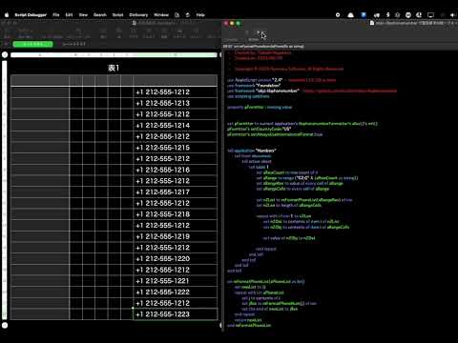Click the bottom-left row handle circle
Image resolution: width=458 pixels, height=343 pixels.
[5, 325]
